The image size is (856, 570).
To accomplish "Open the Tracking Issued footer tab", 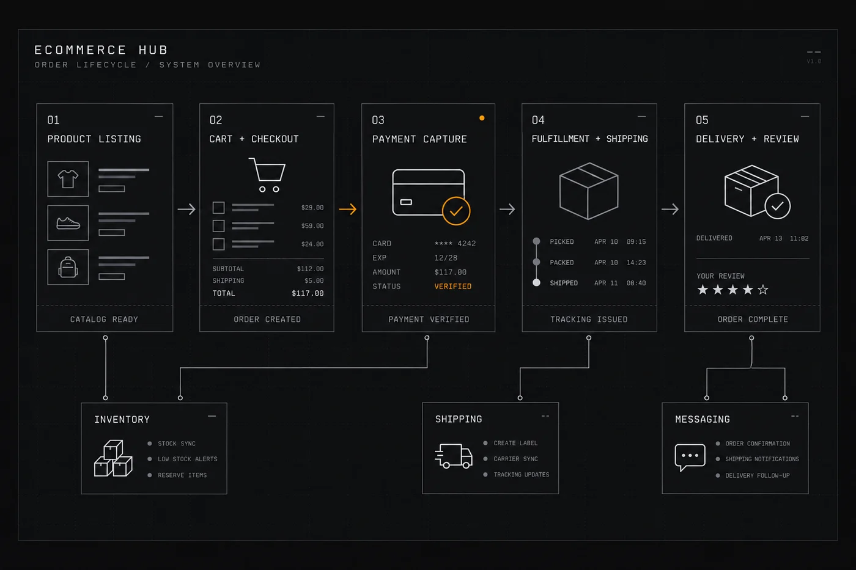I will click(x=589, y=319).
